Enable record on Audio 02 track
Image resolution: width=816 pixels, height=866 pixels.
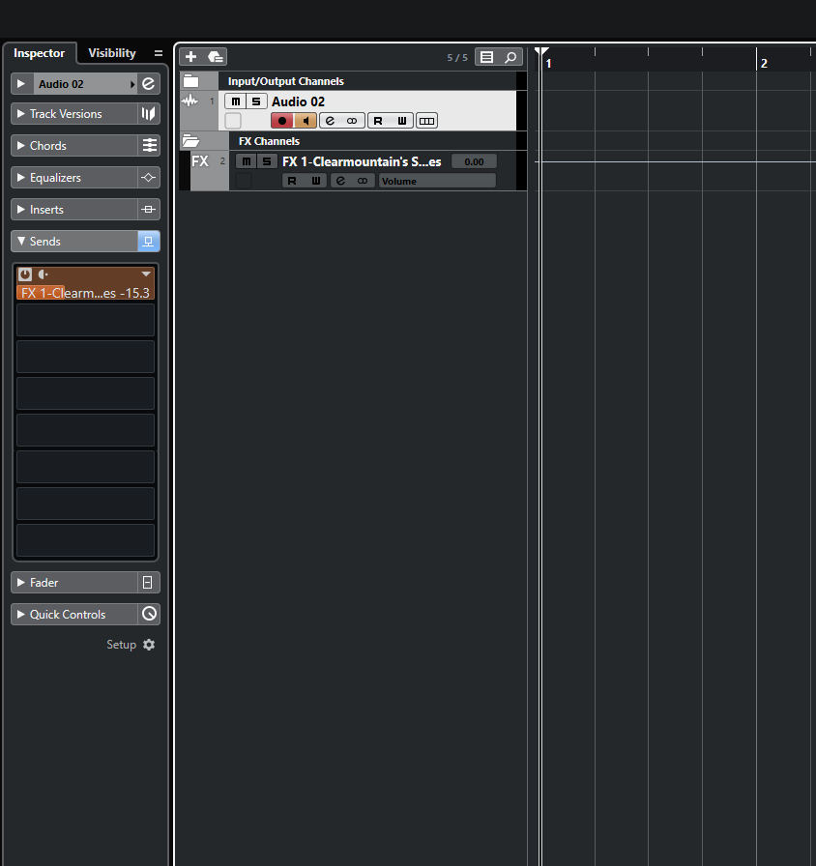tap(282, 121)
